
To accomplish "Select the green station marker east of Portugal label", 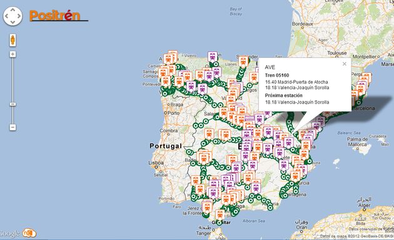I will (x=189, y=152).
